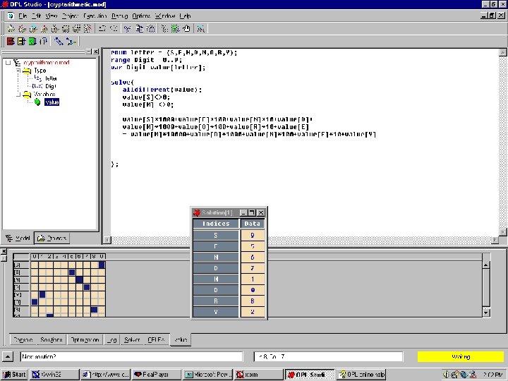Screen dimensions: 508x381
Task: Click the green variable icon beside value
Action: [37, 102]
